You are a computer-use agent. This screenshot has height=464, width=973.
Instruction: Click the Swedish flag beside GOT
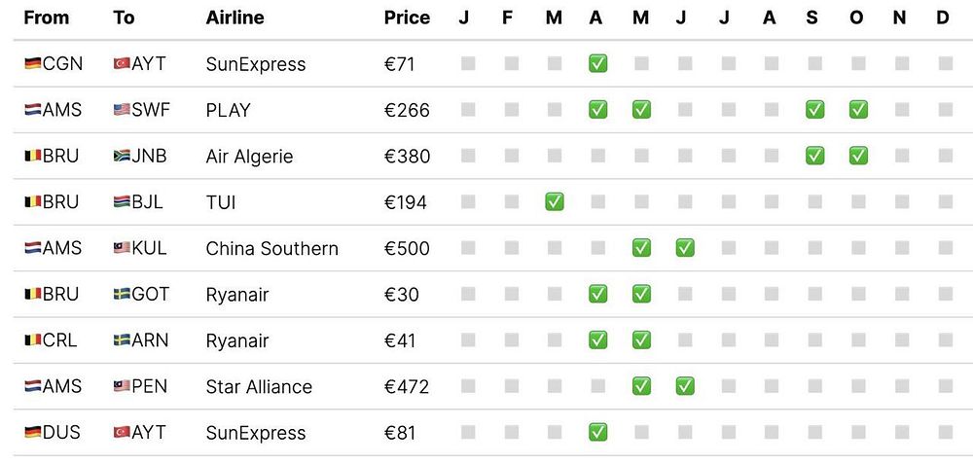tap(122, 294)
